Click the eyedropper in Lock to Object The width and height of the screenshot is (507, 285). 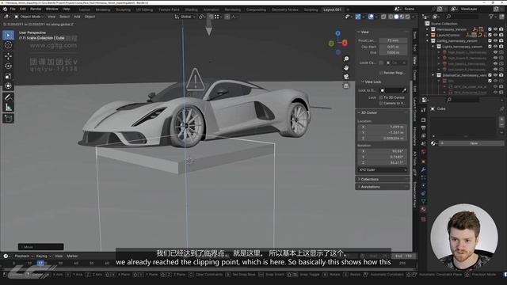[404, 90]
